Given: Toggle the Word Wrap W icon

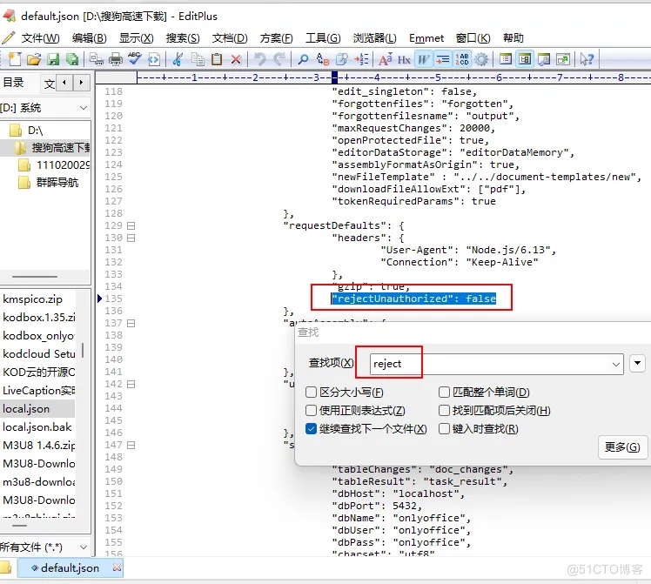Looking at the screenshot, I should [423, 59].
